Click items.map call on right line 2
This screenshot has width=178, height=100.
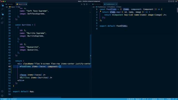pyautogui.click(x=115, y=12)
